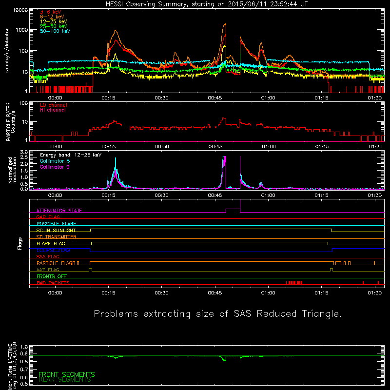Click the 0.9 livetime tick label

tap(24, 353)
